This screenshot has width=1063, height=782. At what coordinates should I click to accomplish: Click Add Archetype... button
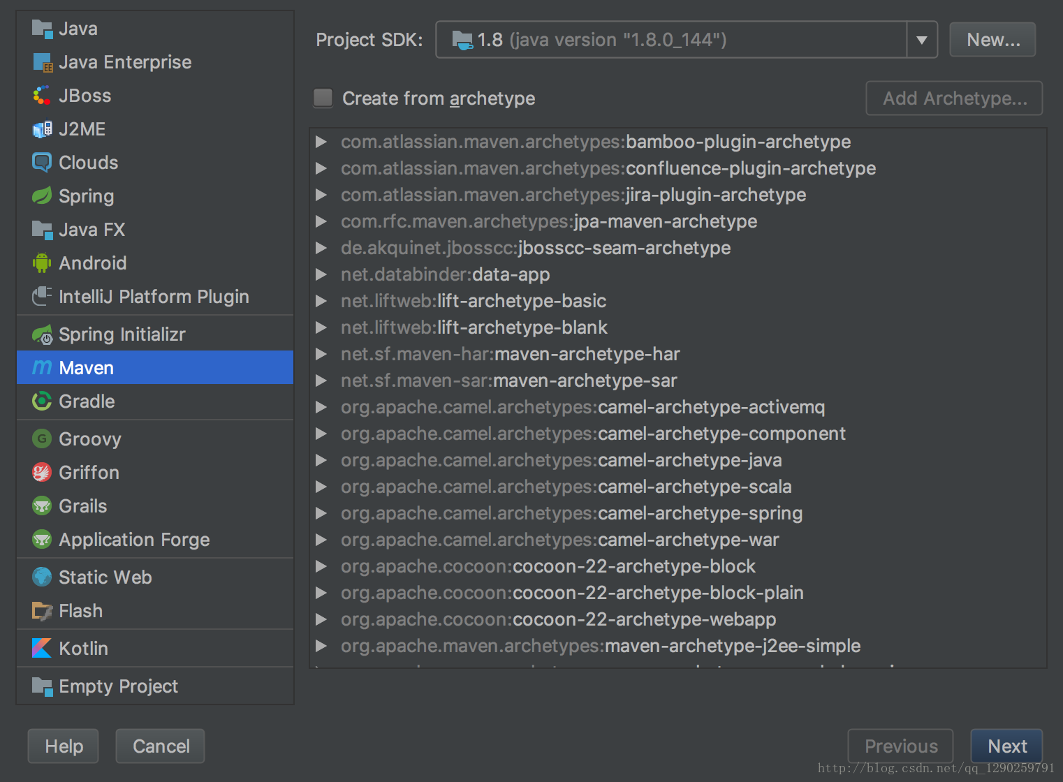954,98
